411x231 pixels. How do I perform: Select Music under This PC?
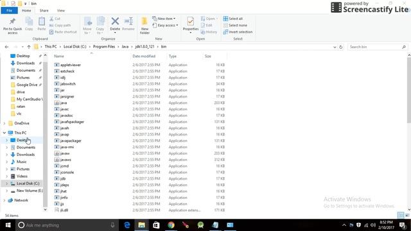19,162
